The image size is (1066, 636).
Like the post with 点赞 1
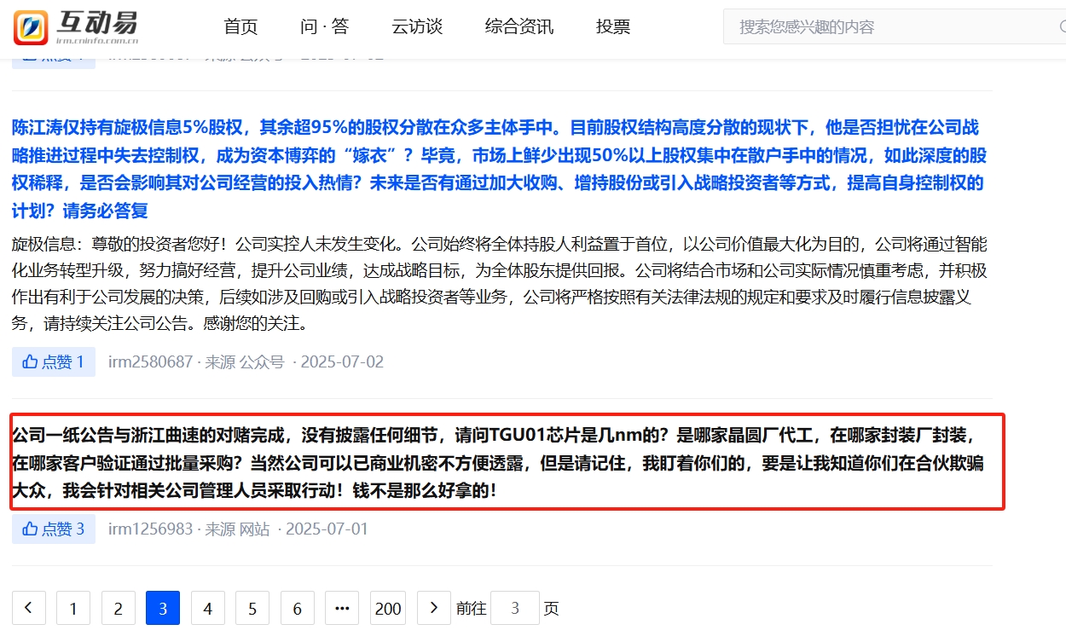click(x=54, y=361)
